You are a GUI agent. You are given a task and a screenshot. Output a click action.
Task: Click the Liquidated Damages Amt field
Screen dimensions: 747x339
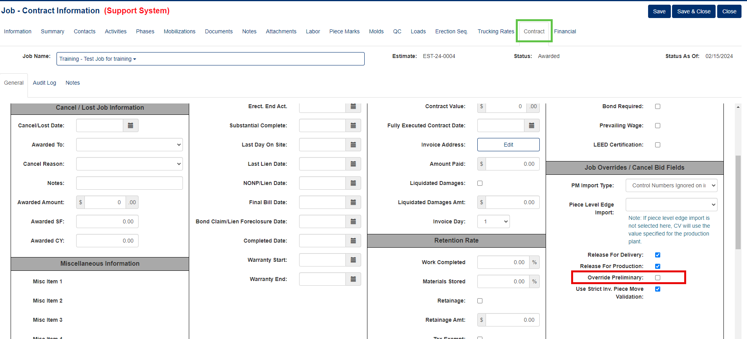[x=512, y=202]
